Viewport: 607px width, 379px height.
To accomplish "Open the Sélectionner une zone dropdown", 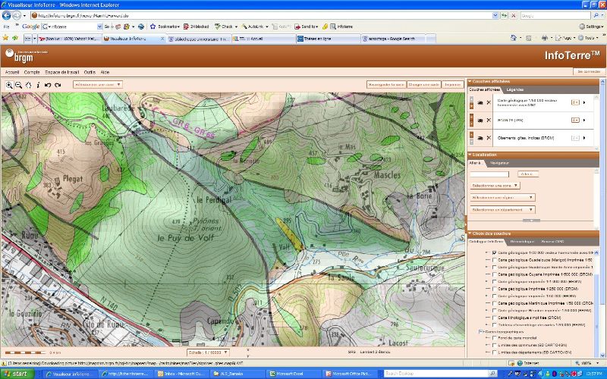I will point(494,185).
